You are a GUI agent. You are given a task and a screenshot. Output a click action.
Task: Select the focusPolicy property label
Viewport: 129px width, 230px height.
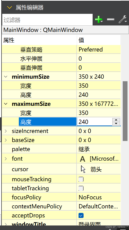26,197
